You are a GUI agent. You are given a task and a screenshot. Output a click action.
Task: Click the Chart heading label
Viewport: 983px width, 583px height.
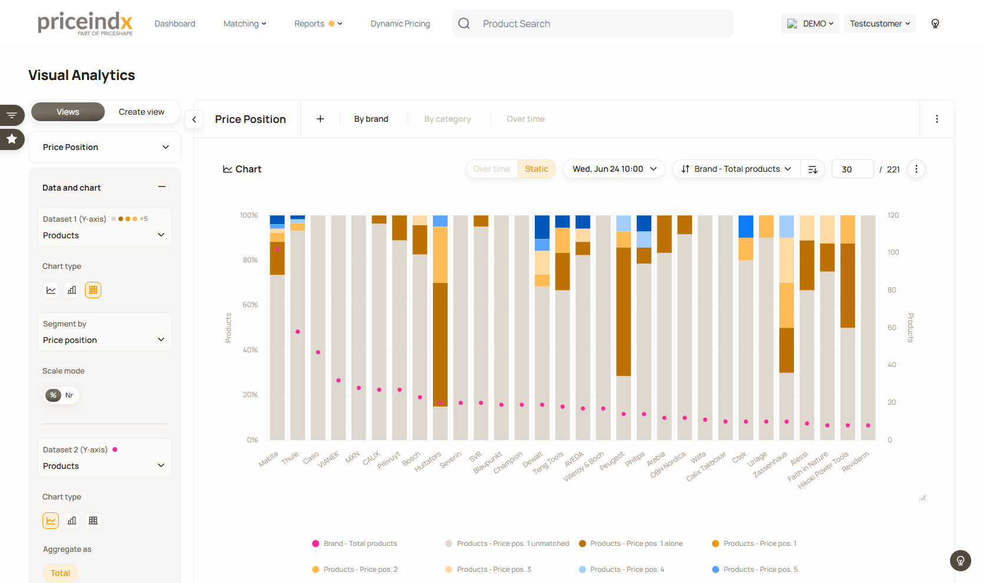click(x=242, y=169)
